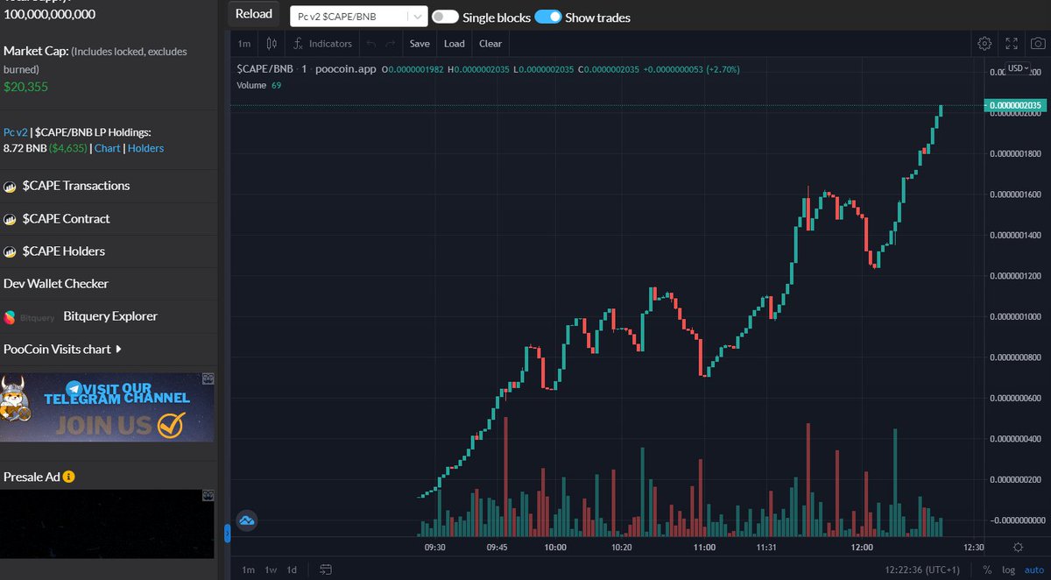Screen dimensions: 1051x580
Task: Click the 0.0000001000 price axis label
Action: coord(1015,316)
